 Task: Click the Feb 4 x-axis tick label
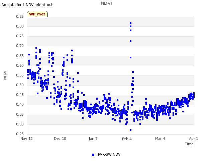click(127, 139)
